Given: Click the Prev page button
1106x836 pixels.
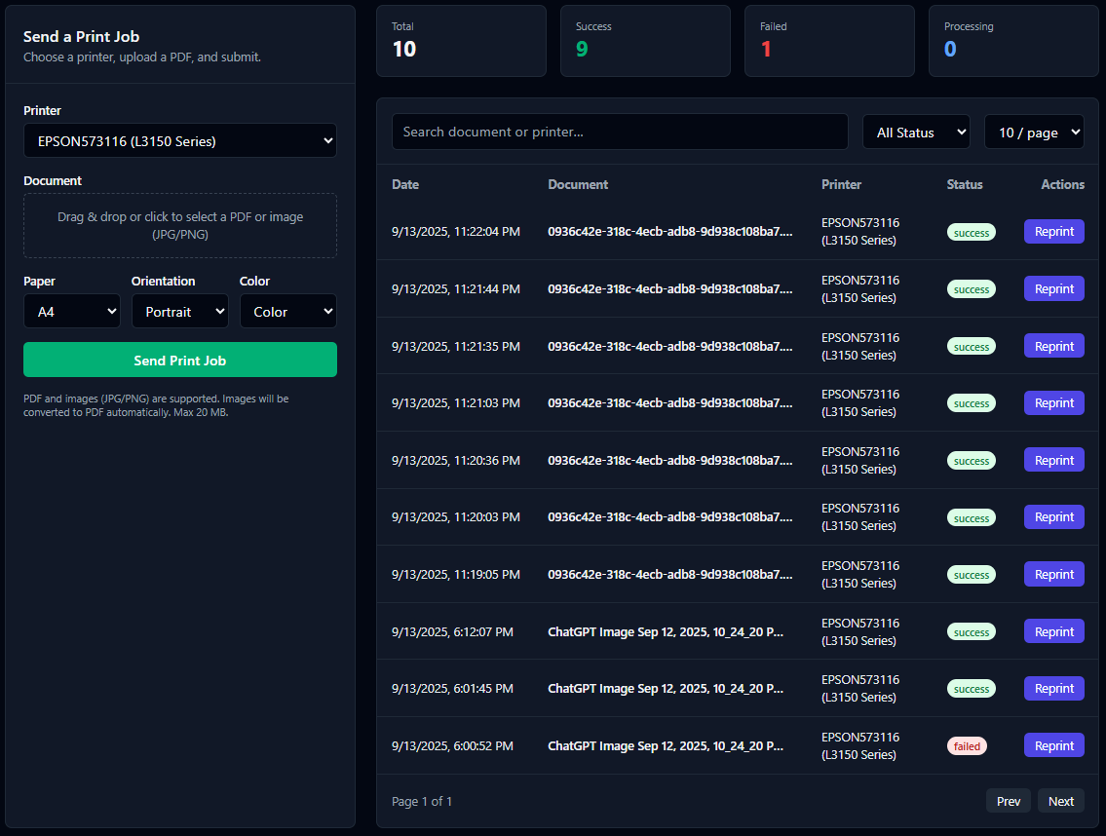Looking at the screenshot, I should (x=1008, y=800).
